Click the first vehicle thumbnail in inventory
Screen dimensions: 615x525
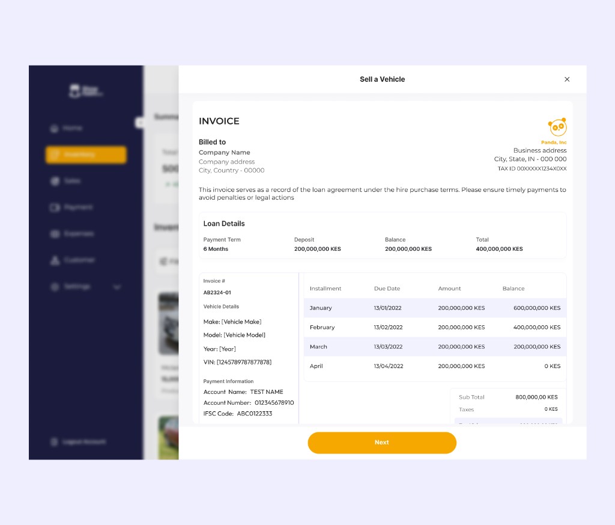tap(169, 324)
